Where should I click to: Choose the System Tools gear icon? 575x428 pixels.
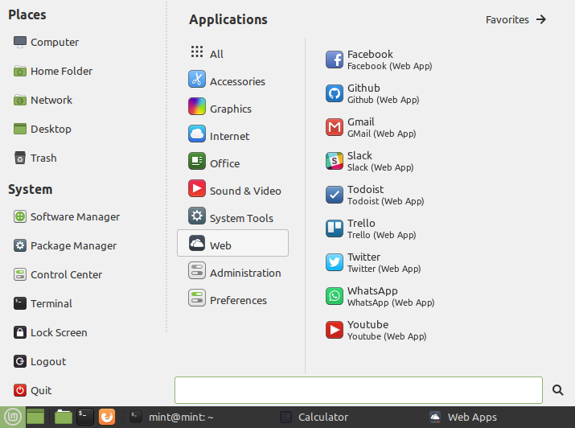tap(197, 216)
